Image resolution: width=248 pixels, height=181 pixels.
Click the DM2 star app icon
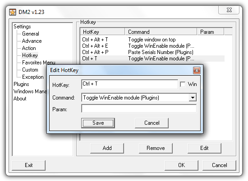(13, 12)
